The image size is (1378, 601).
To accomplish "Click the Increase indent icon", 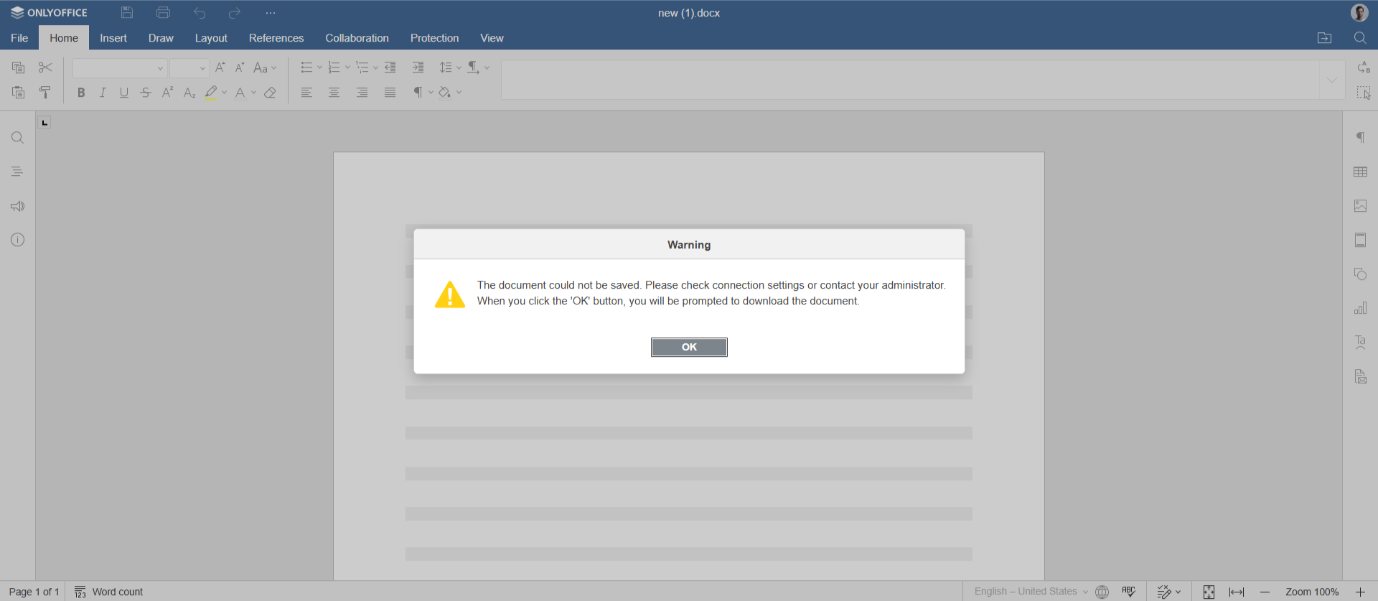I will click(x=418, y=67).
